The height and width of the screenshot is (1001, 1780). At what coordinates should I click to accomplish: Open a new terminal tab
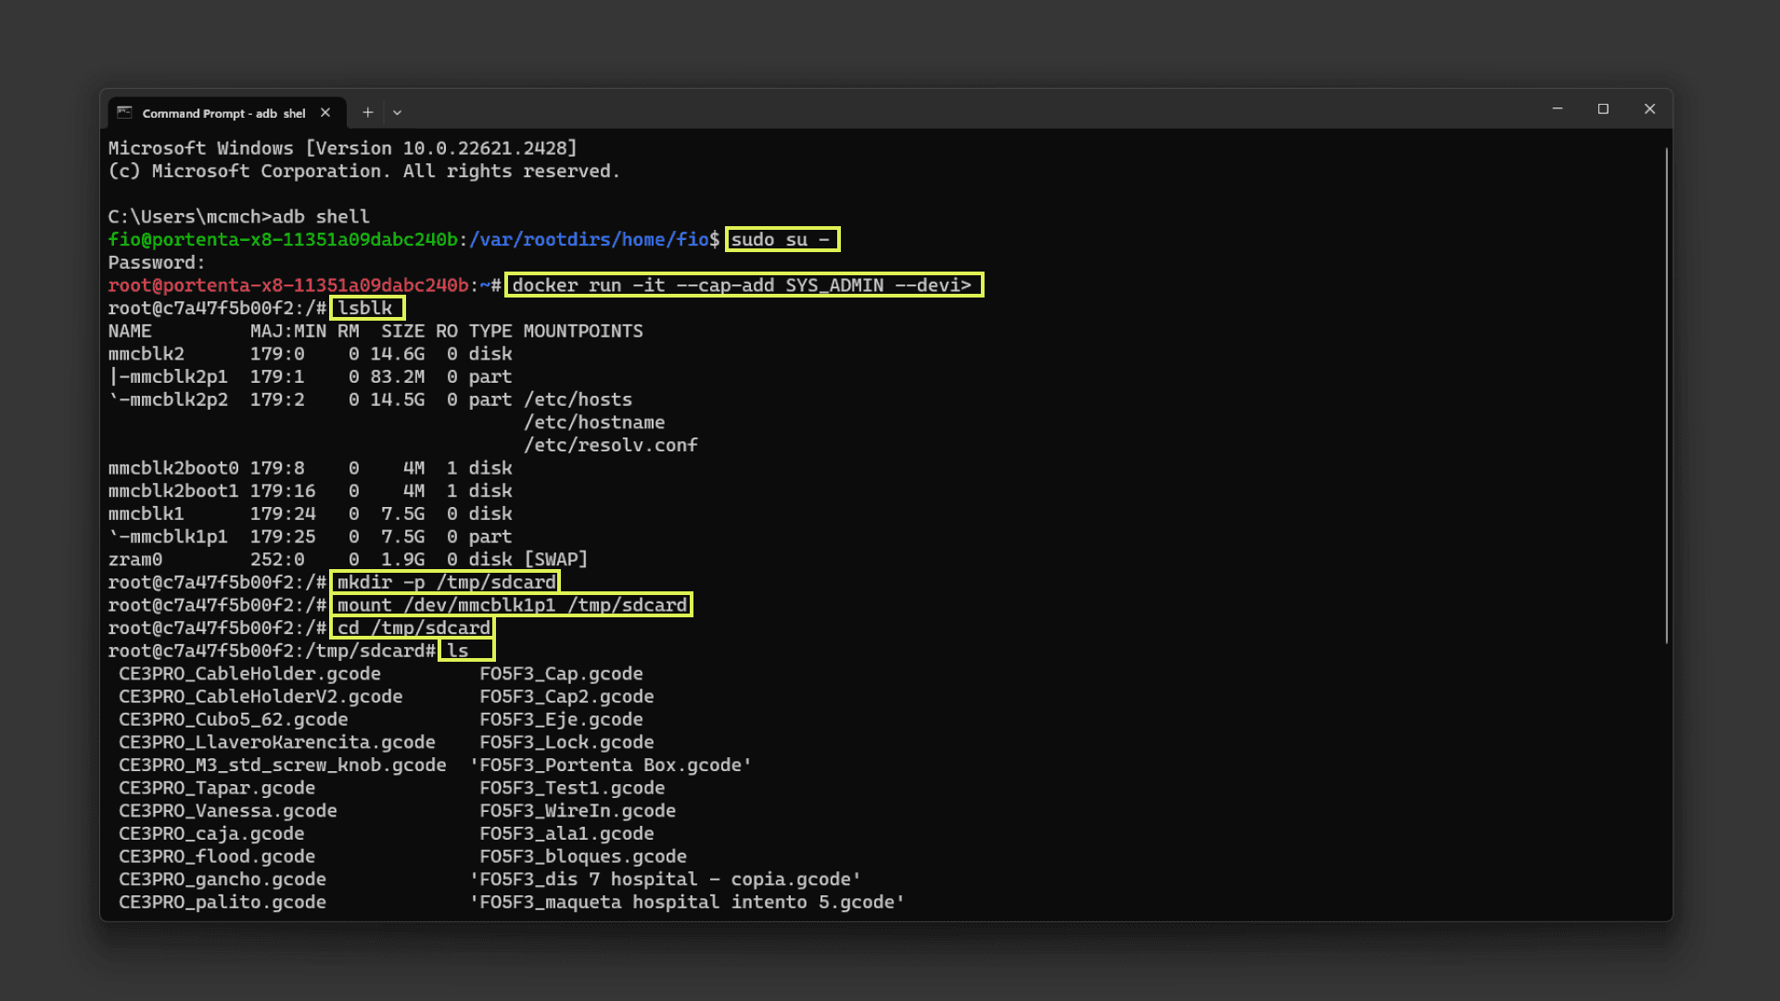(x=368, y=112)
